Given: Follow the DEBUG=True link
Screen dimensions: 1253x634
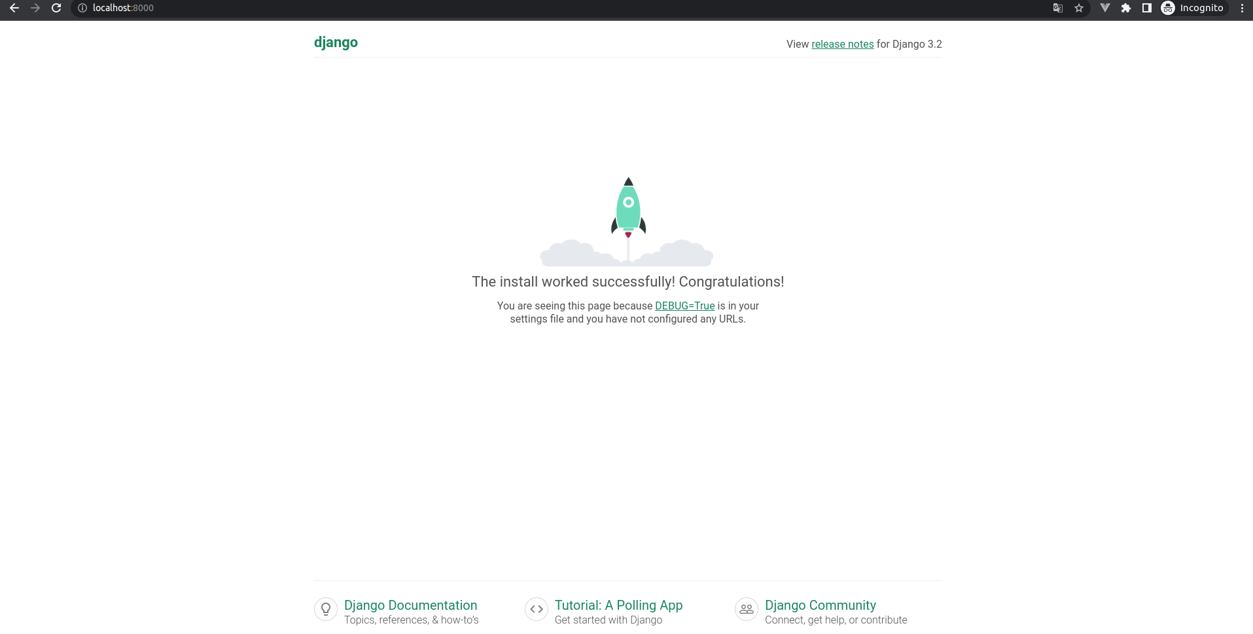Looking at the screenshot, I should point(684,306).
